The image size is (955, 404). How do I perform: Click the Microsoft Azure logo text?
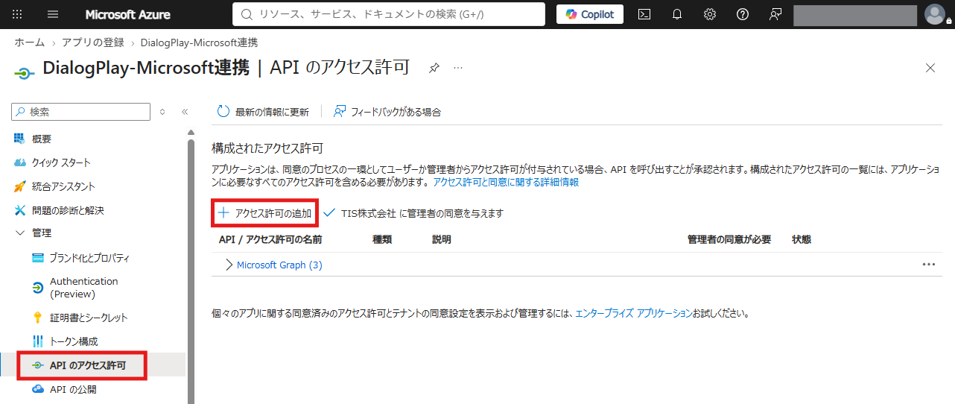(127, 14)
